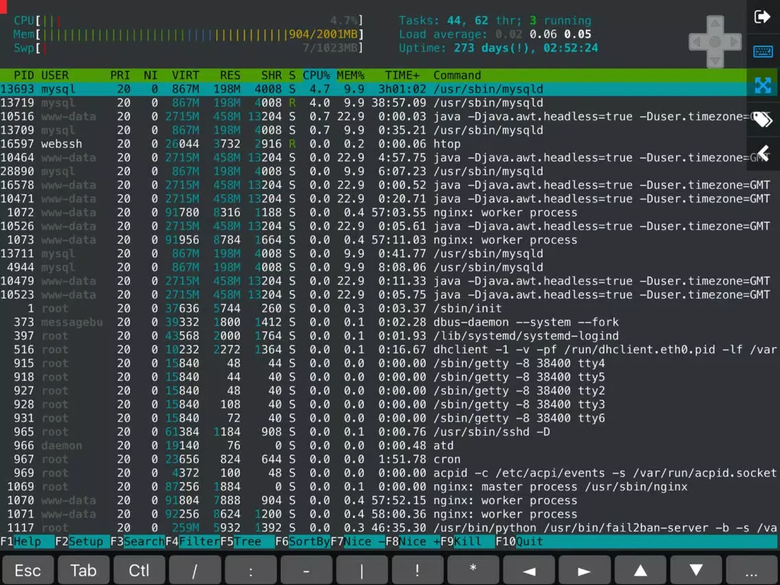Expand more keys with ellipsis button
This screenshot has width=780, height=585.
[x=751, y=570]
